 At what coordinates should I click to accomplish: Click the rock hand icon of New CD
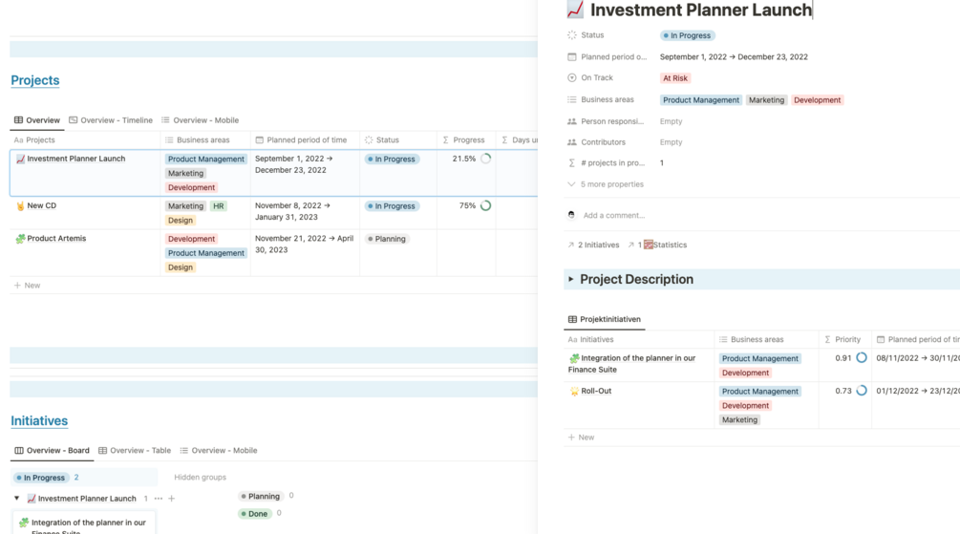[x=20, y=206]
